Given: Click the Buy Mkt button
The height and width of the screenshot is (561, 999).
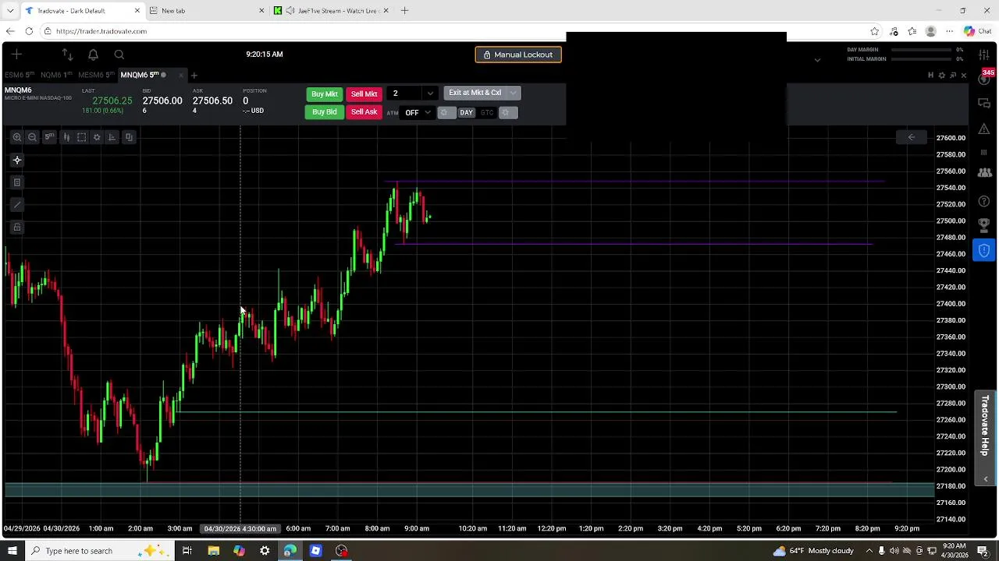Looking at the screenshot, I should 325,94.
